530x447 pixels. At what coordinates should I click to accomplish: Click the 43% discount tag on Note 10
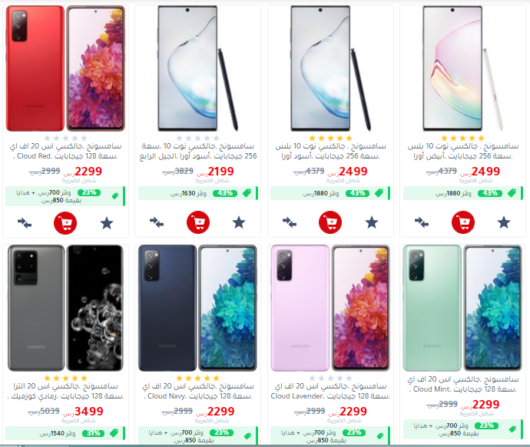click(225, 193)
